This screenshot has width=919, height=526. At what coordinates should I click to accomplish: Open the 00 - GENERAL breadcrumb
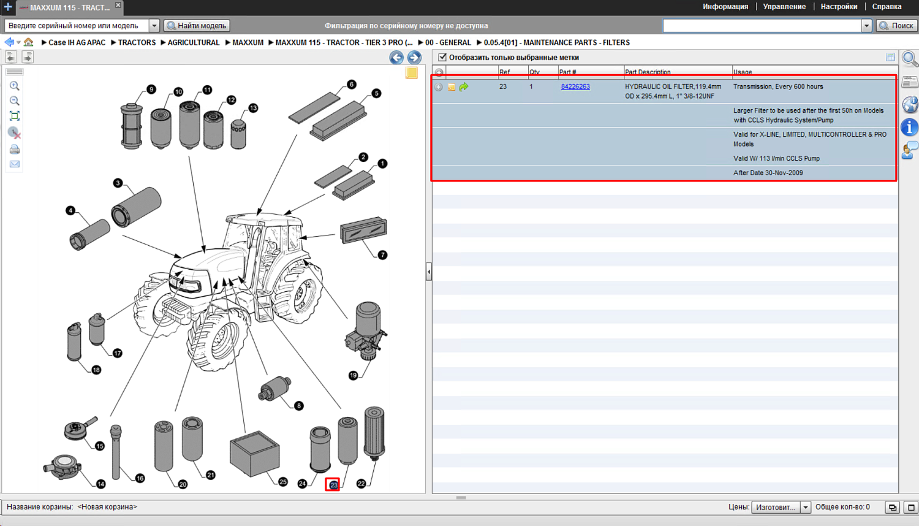pos(448,42)
